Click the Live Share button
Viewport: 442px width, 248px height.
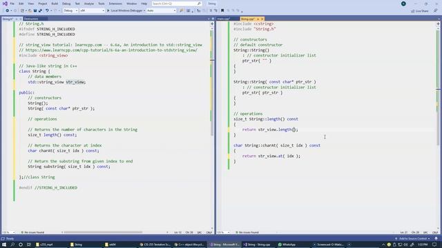pos(420,11)
